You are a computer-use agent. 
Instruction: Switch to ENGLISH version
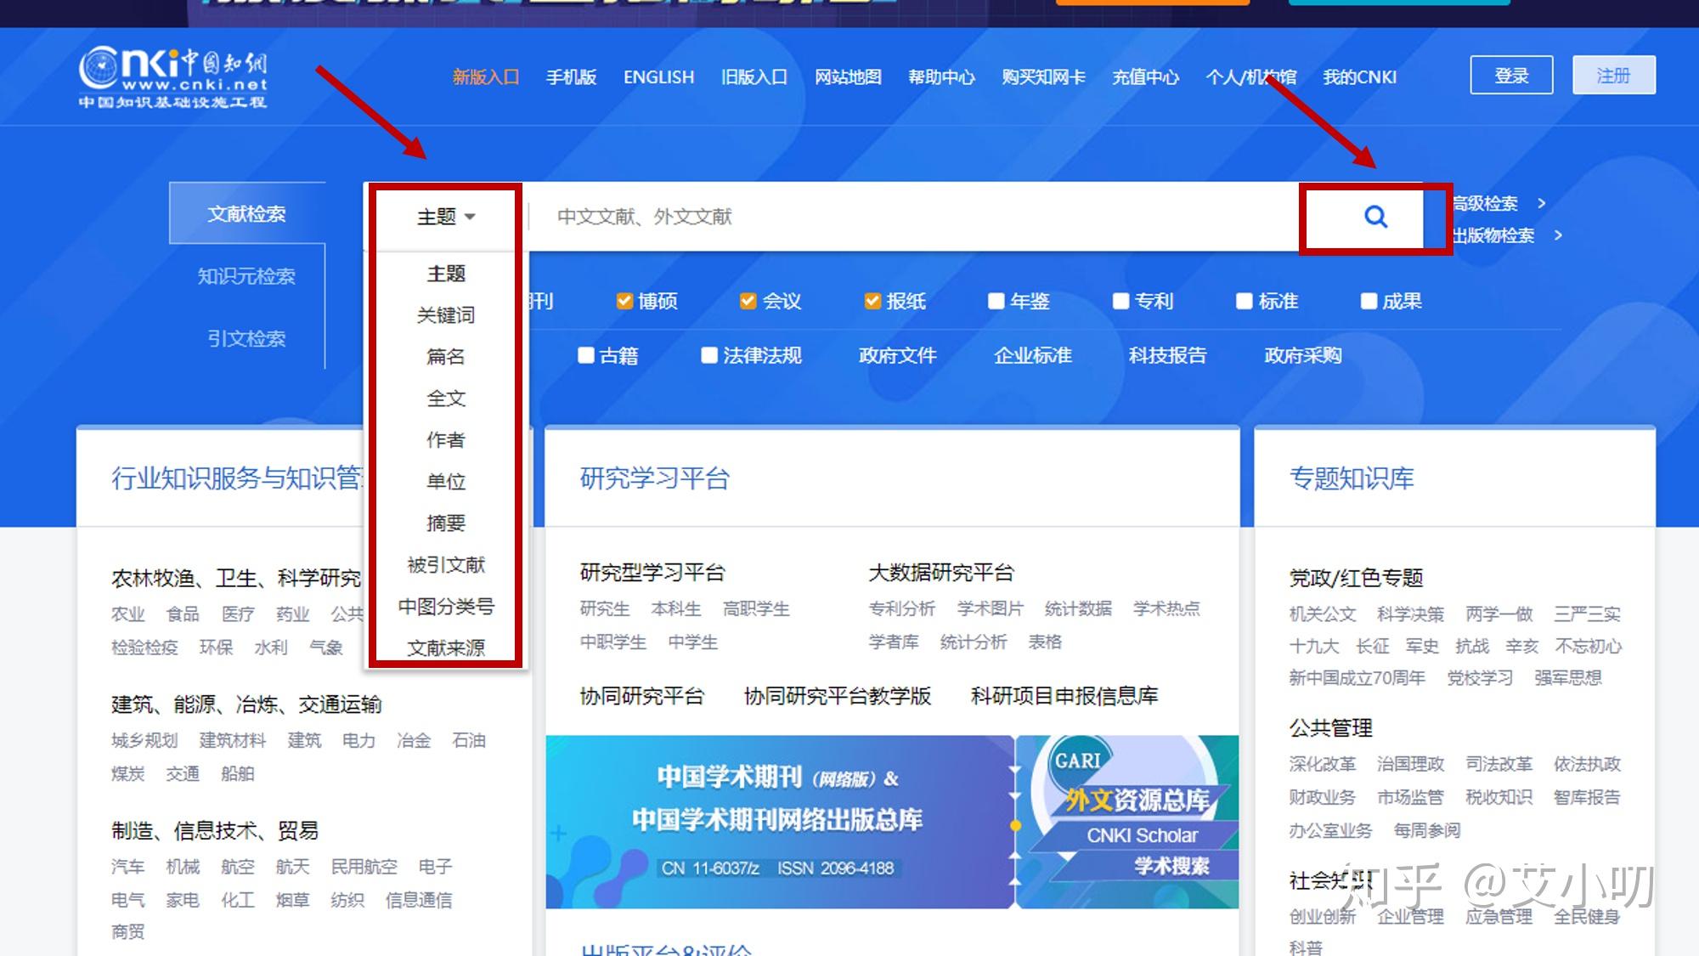tap(658, 77)
